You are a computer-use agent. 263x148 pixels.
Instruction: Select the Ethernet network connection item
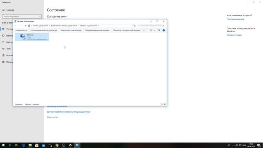(x=32, y=37)
